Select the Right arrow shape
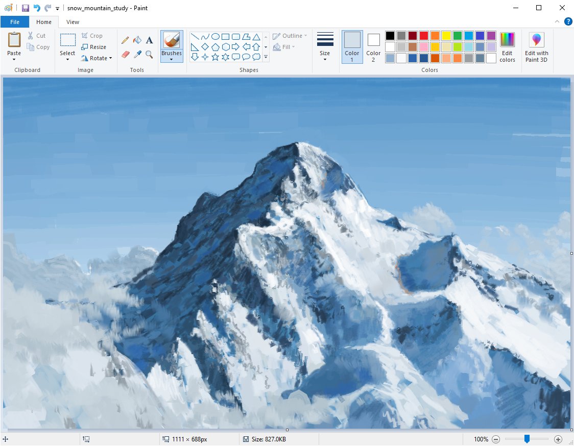Image resolution: width=574 pixels, height=446 pixels. (236, 47)
